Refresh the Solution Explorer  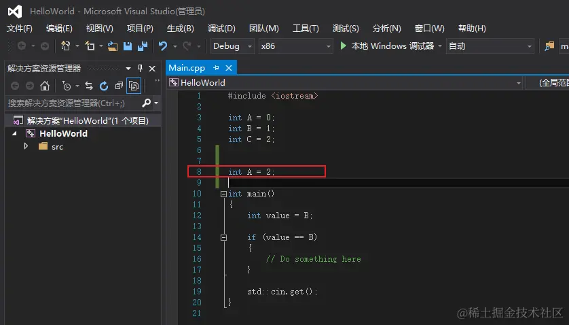tap(104, 86)
